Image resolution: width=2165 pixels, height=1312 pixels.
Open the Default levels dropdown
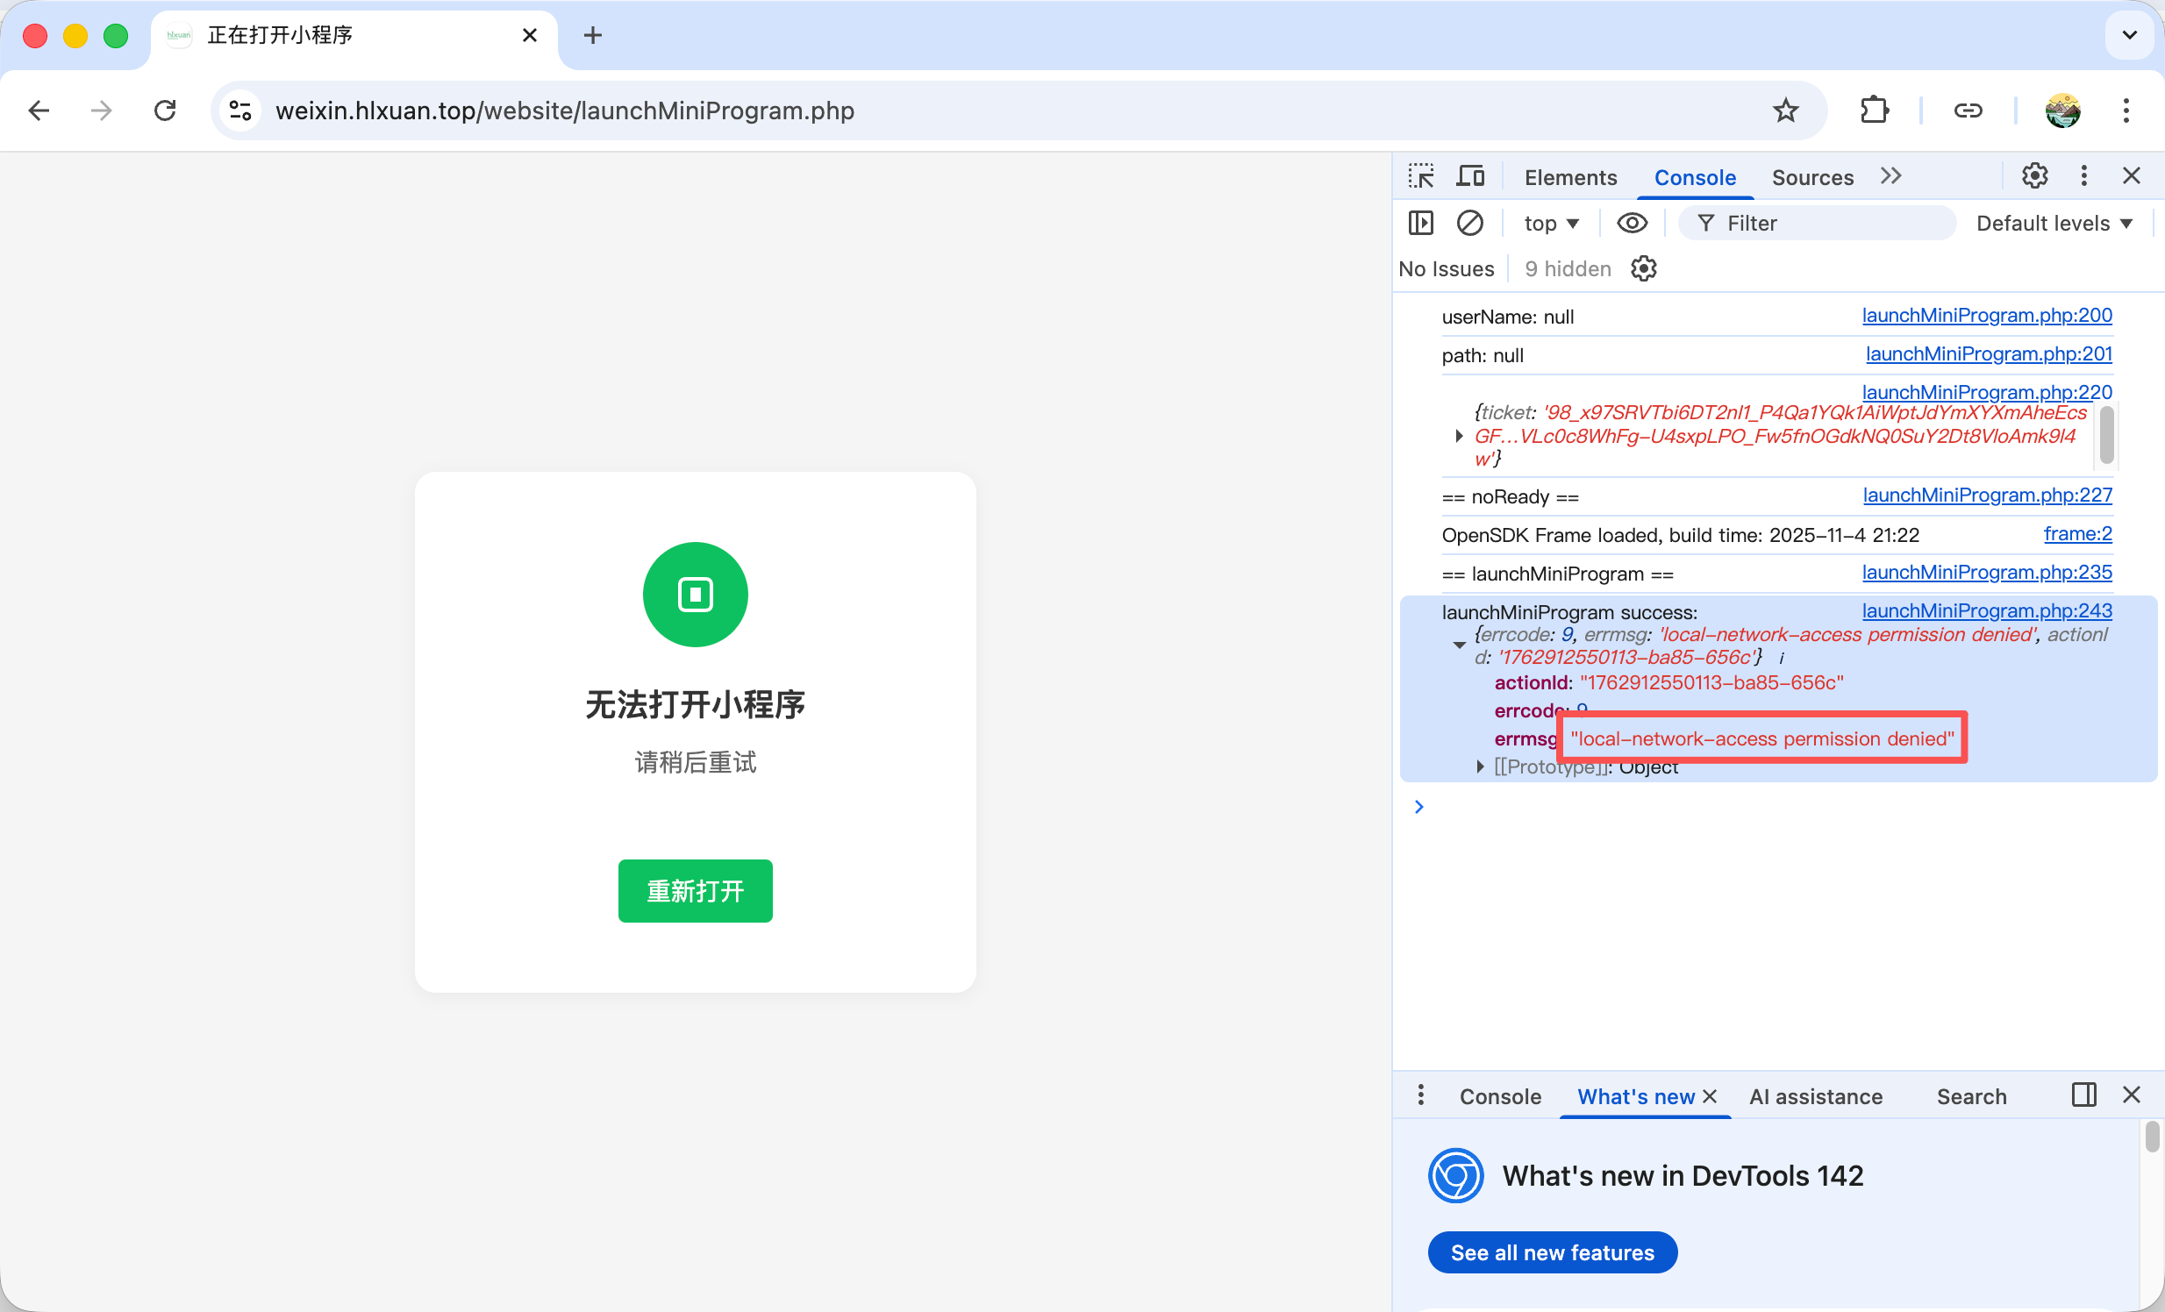click(2054, 223)
